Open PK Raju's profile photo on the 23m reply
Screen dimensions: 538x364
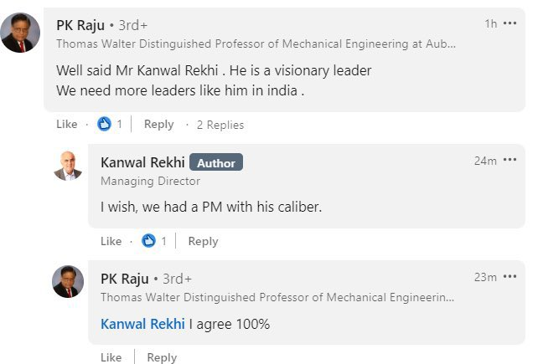(68, 281)
